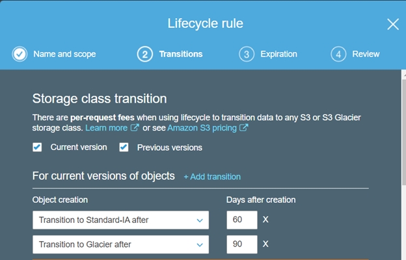Click the step 3 Expiration circle icon
Screen dimensions: 406x260
(x=247, y=54)
